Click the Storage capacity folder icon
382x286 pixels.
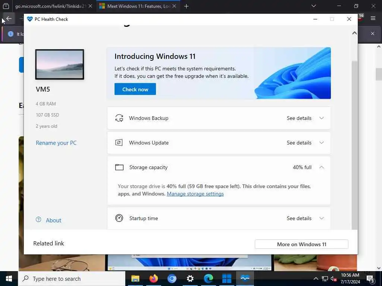(119, 167)
